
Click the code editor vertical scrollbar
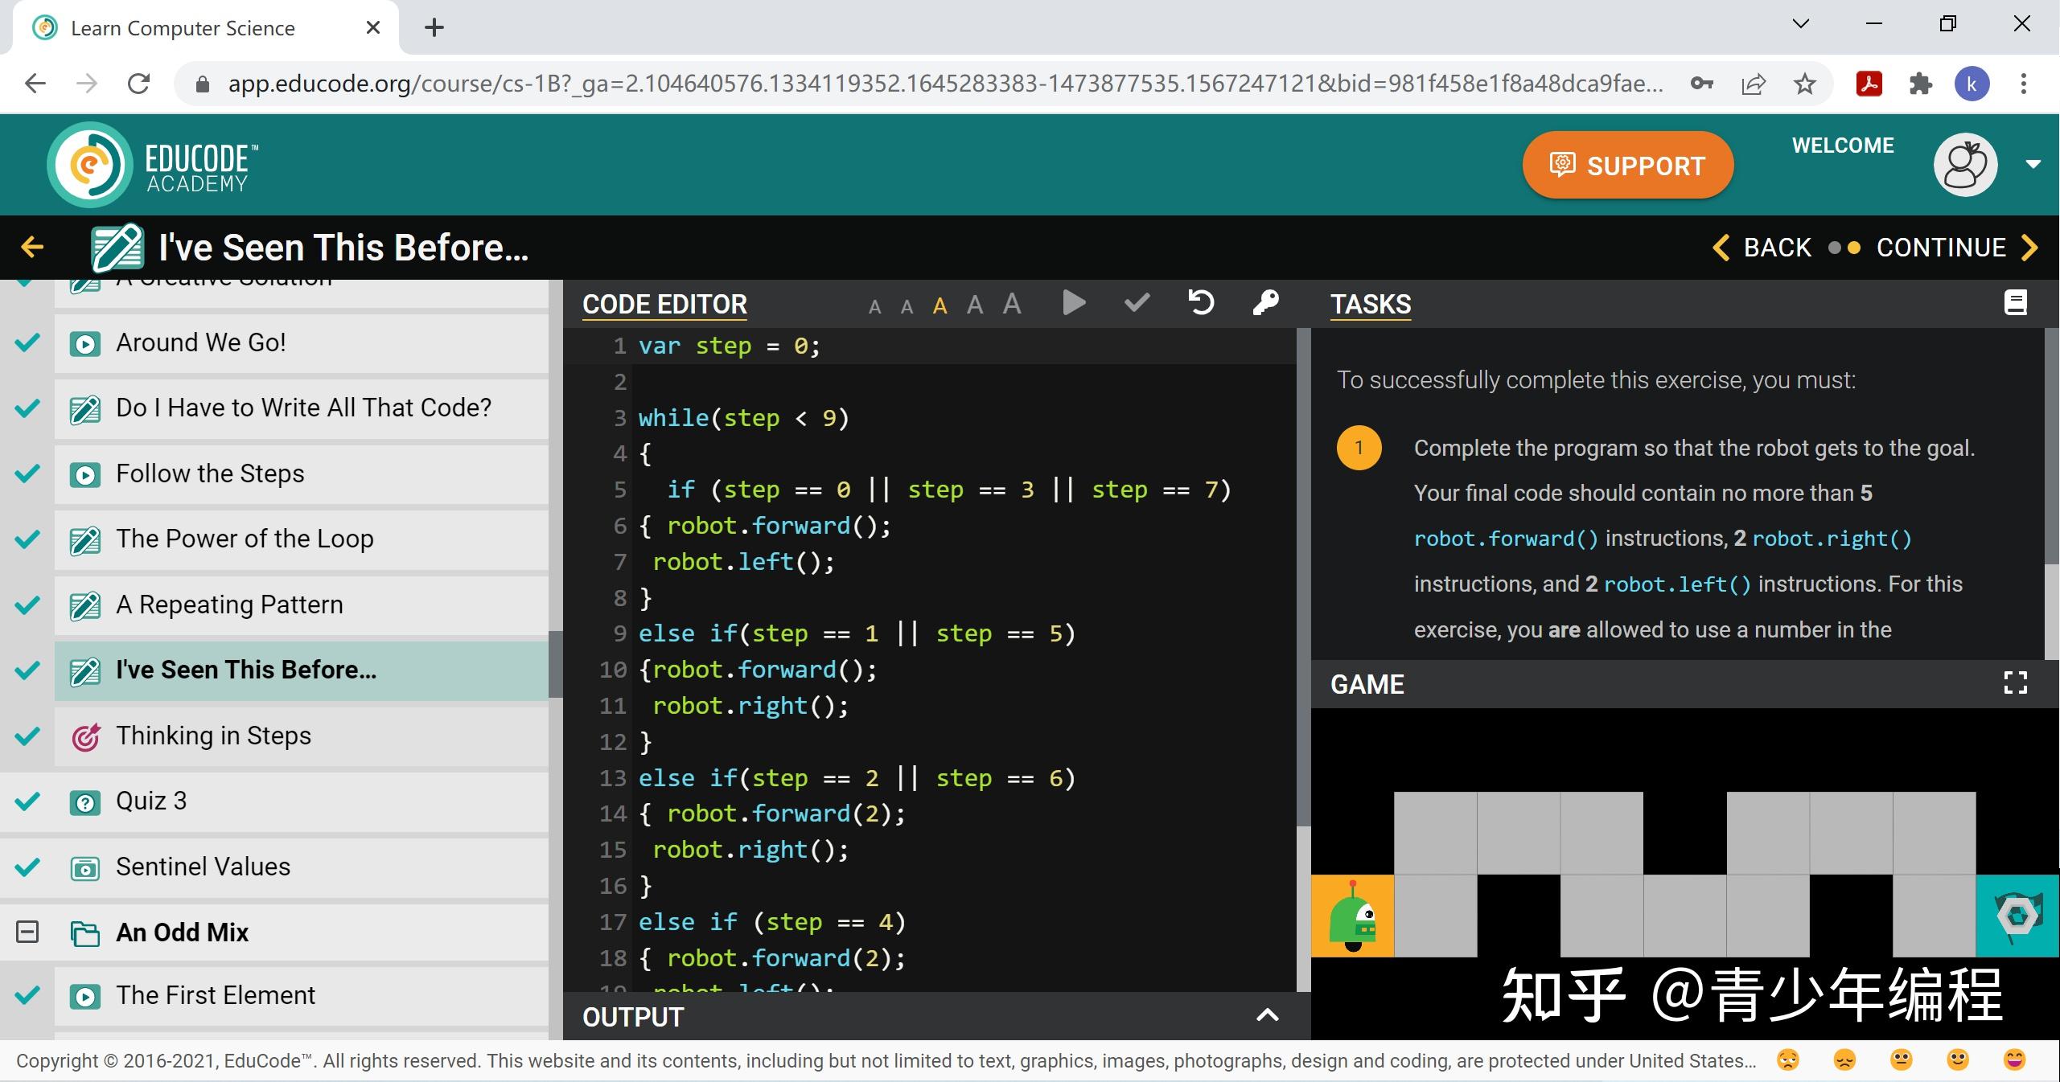pos(1304,576)
